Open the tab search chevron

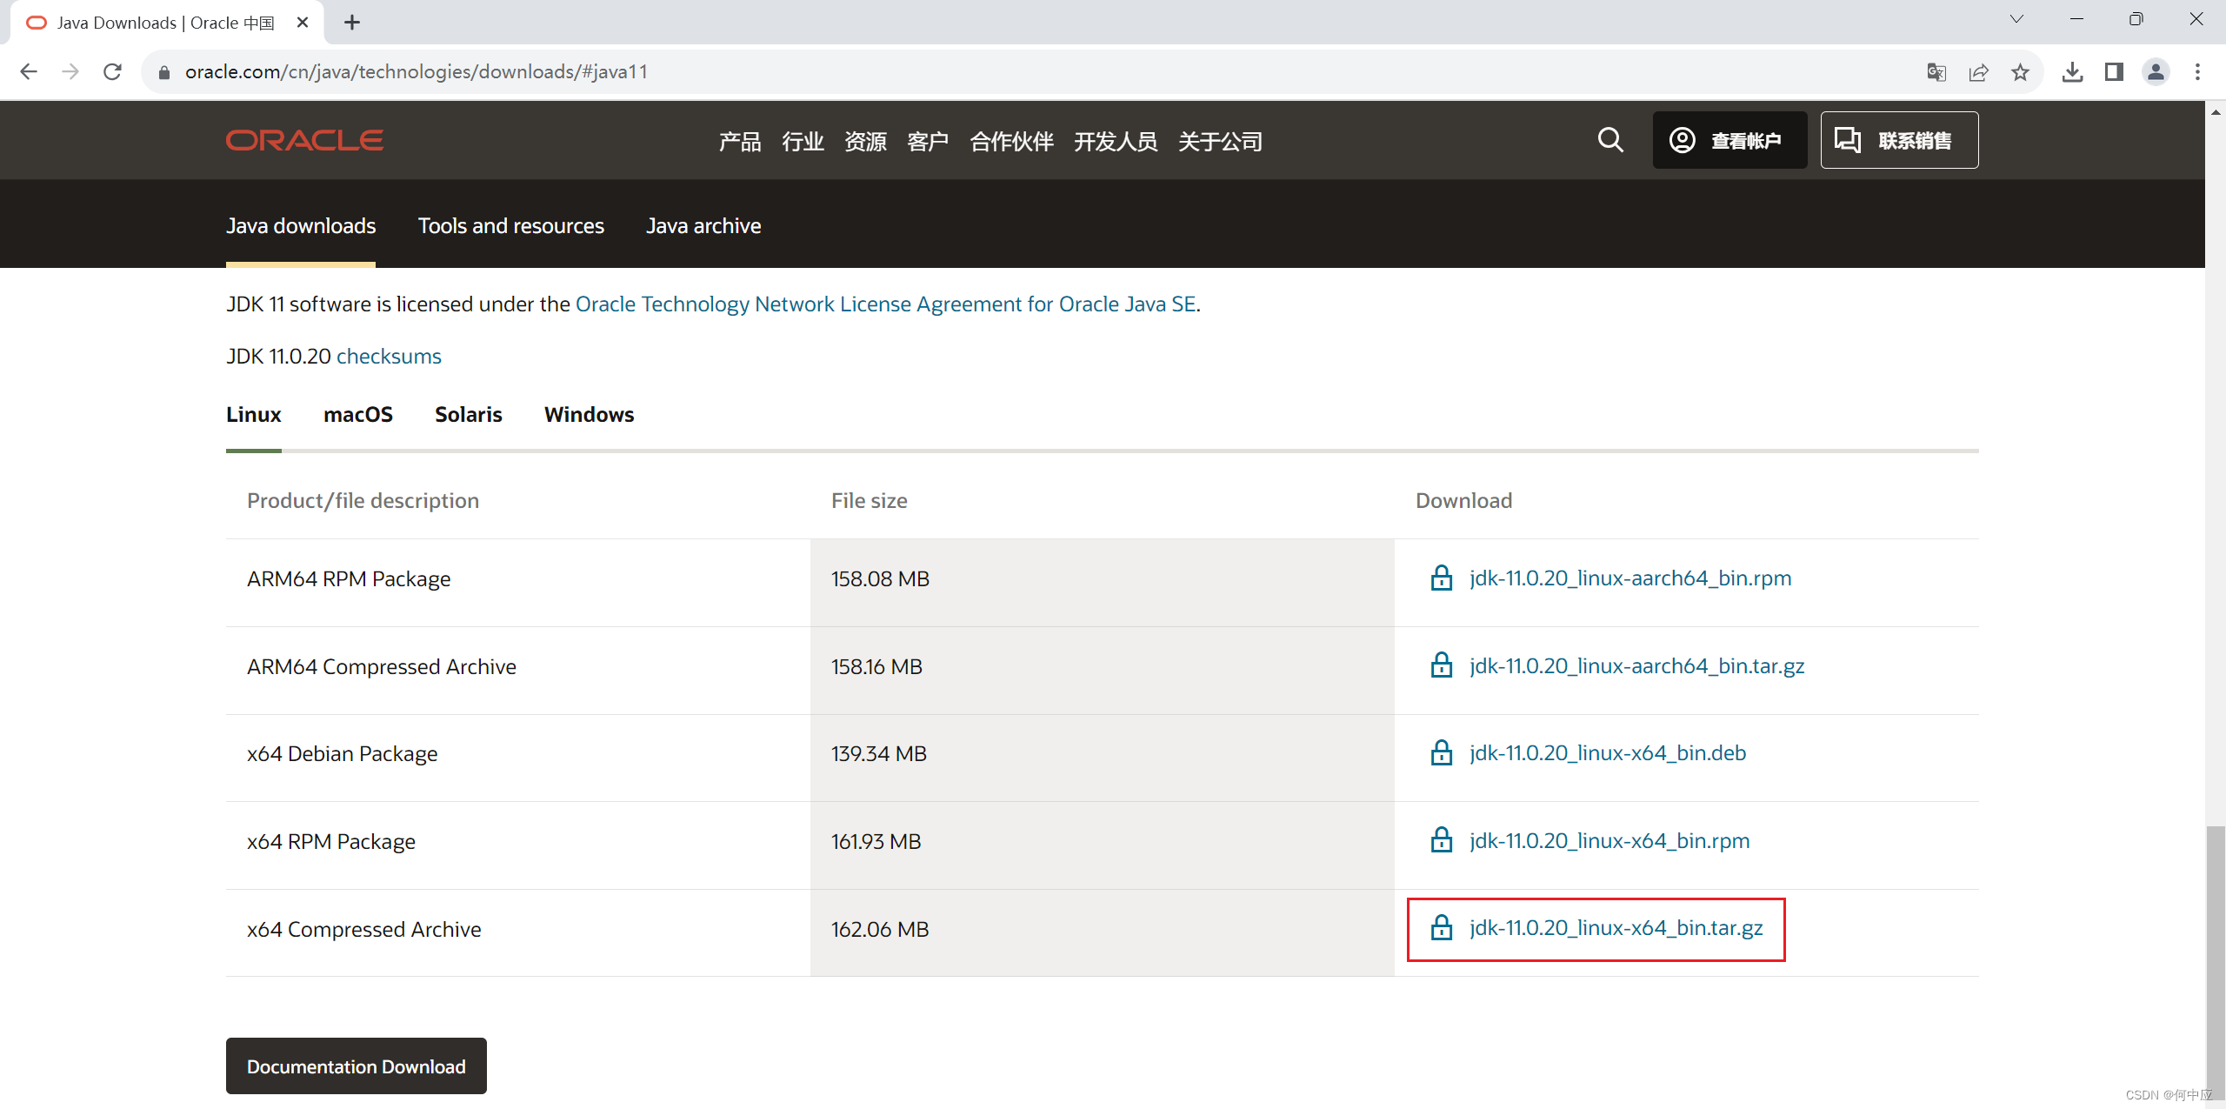coord(2016,19)
